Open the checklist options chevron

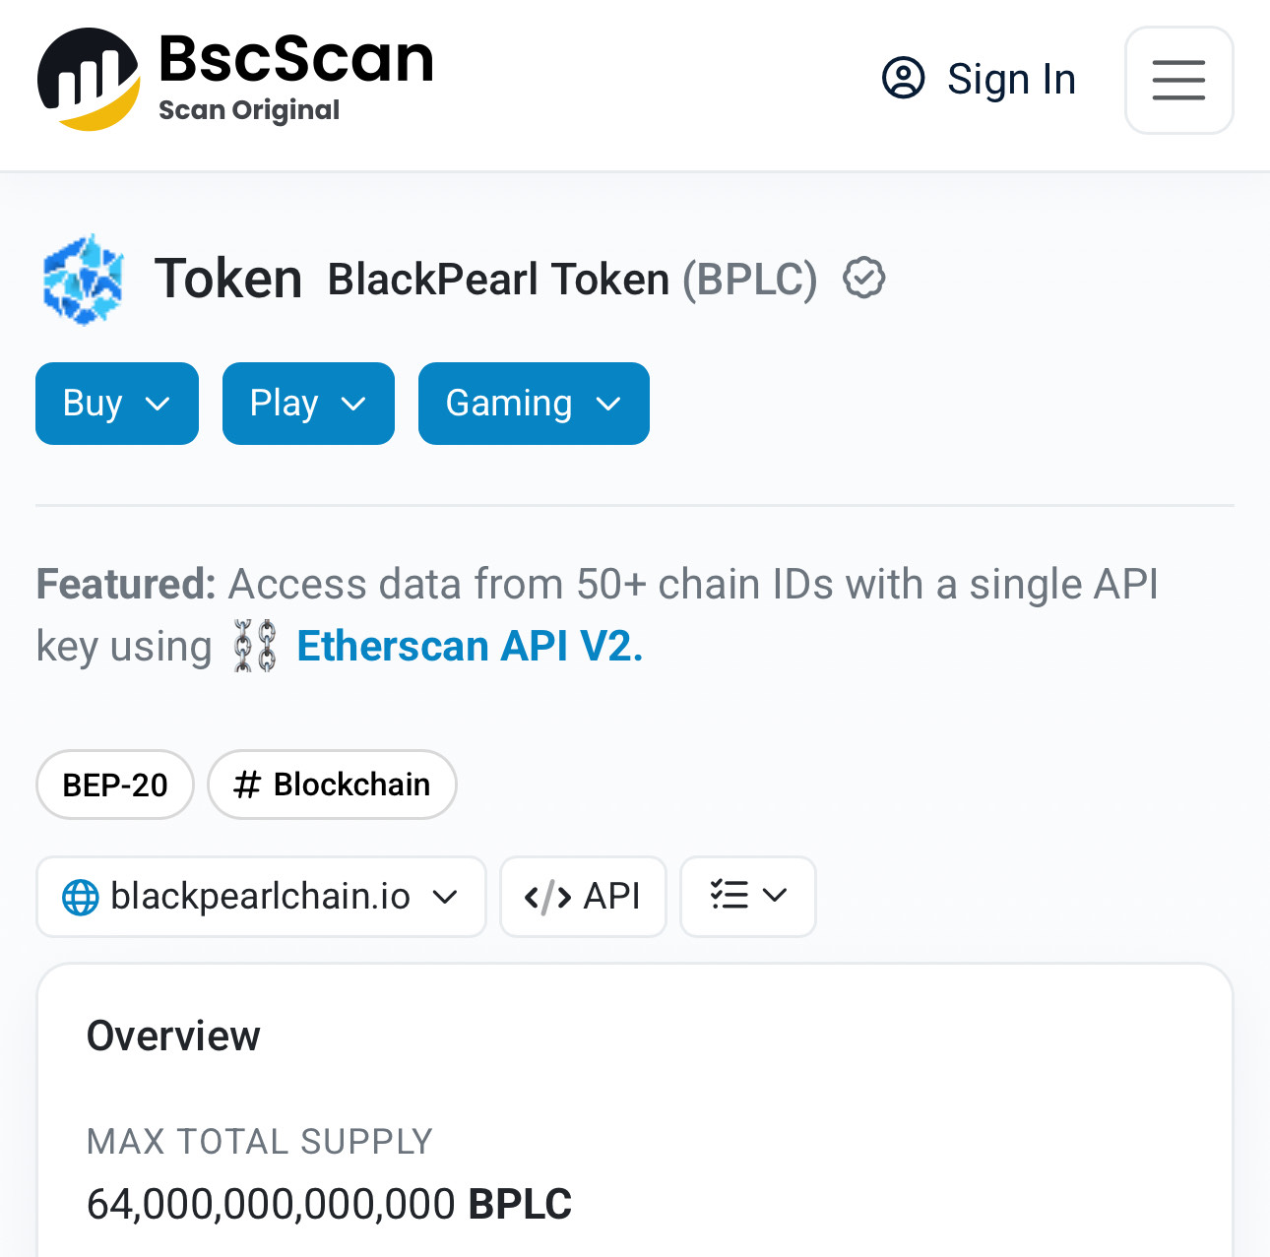click(775, 895)
